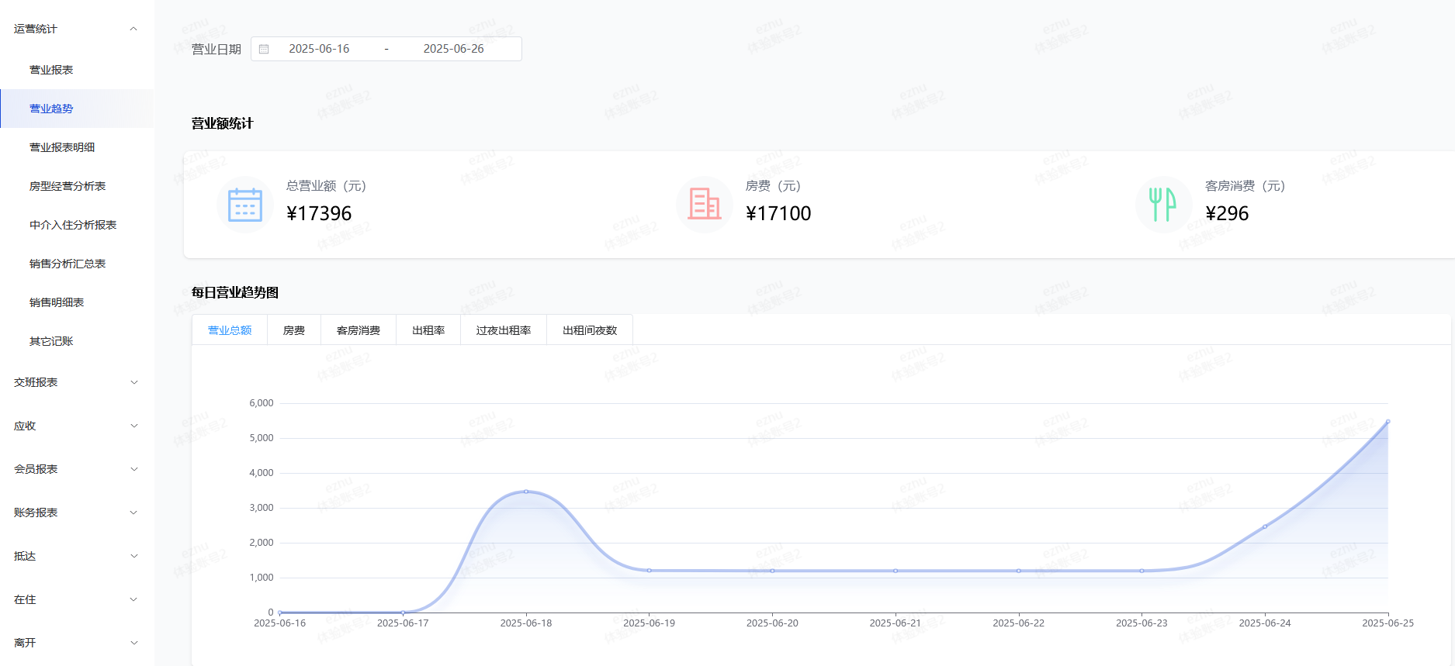Click the calendar icon in date range field
The height and width of the screenshot is (666, 1455).
click(x=264, y=49)
